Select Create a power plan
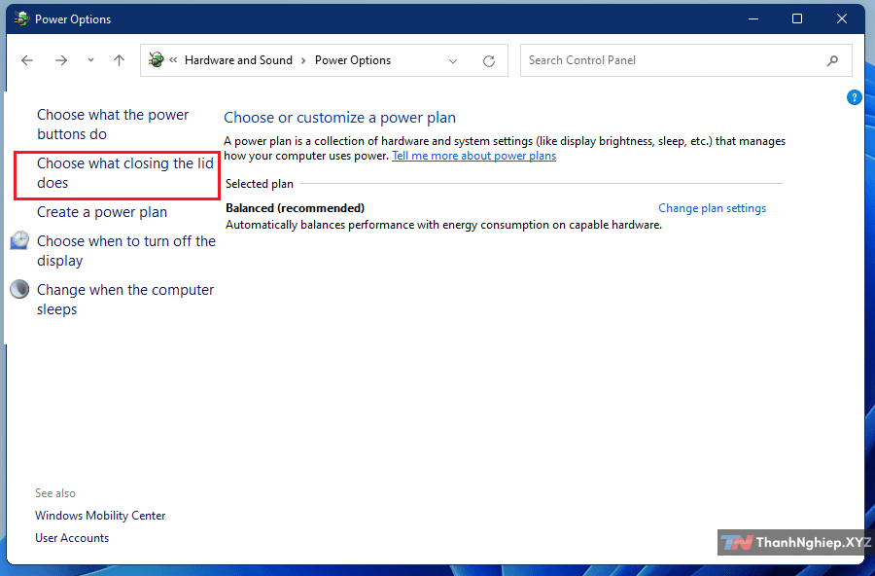 pos(102,212)
